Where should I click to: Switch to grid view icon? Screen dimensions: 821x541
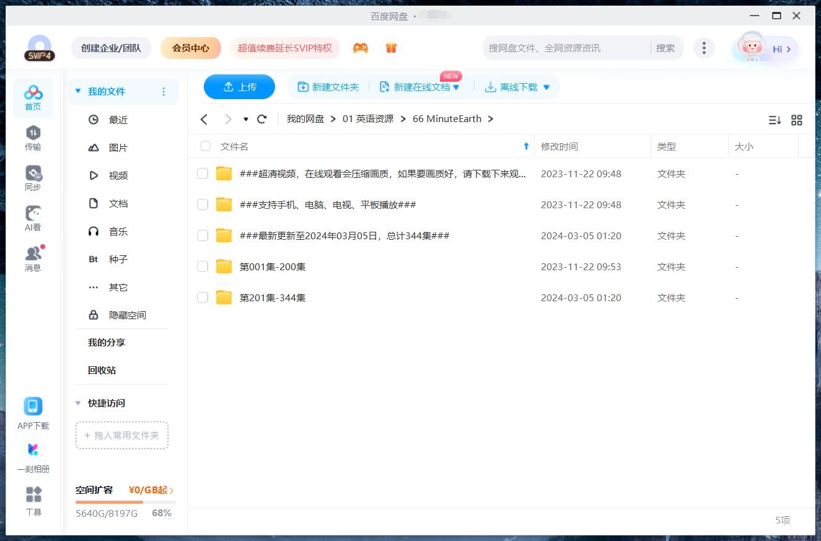[x=797, y=120]
